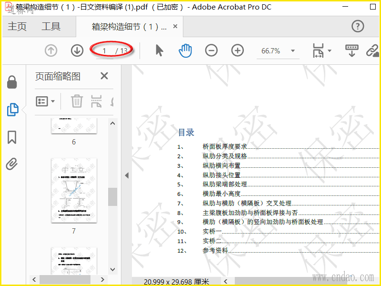Viewport: 381px width, 286px height.
Task: Select page 6 thumbnail
Action: pos(74,126)
